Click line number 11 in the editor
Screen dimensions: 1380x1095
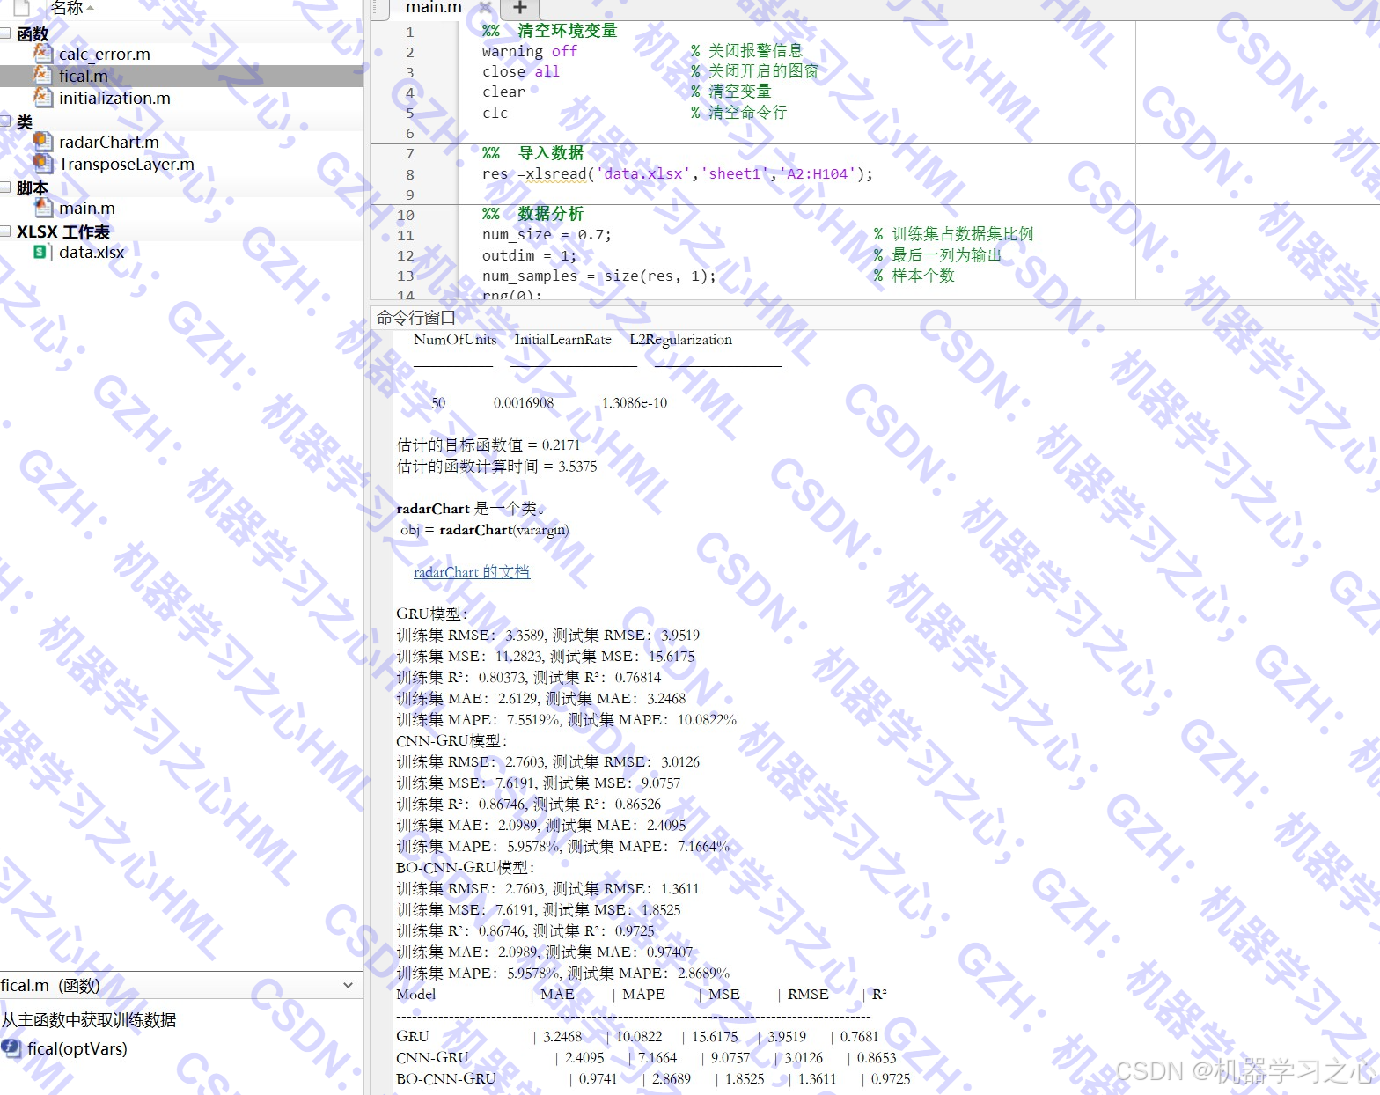[x=406, y=235]
